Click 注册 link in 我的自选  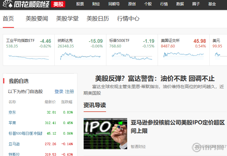(x=69, y=91)
